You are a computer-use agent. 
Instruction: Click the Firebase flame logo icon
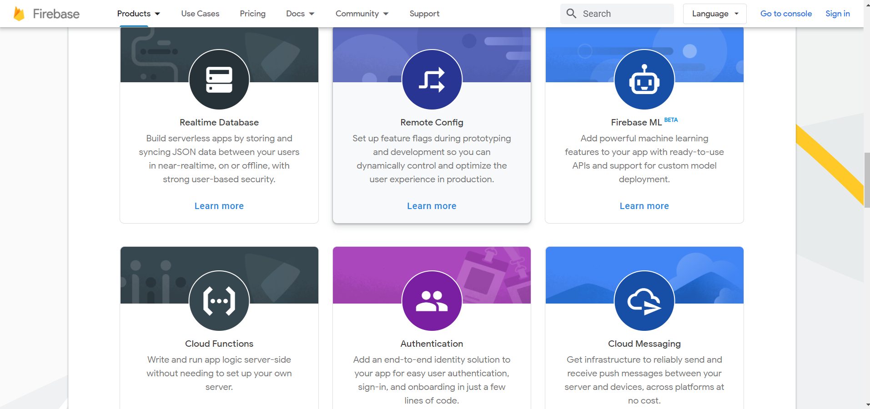(x=19, y=14)
